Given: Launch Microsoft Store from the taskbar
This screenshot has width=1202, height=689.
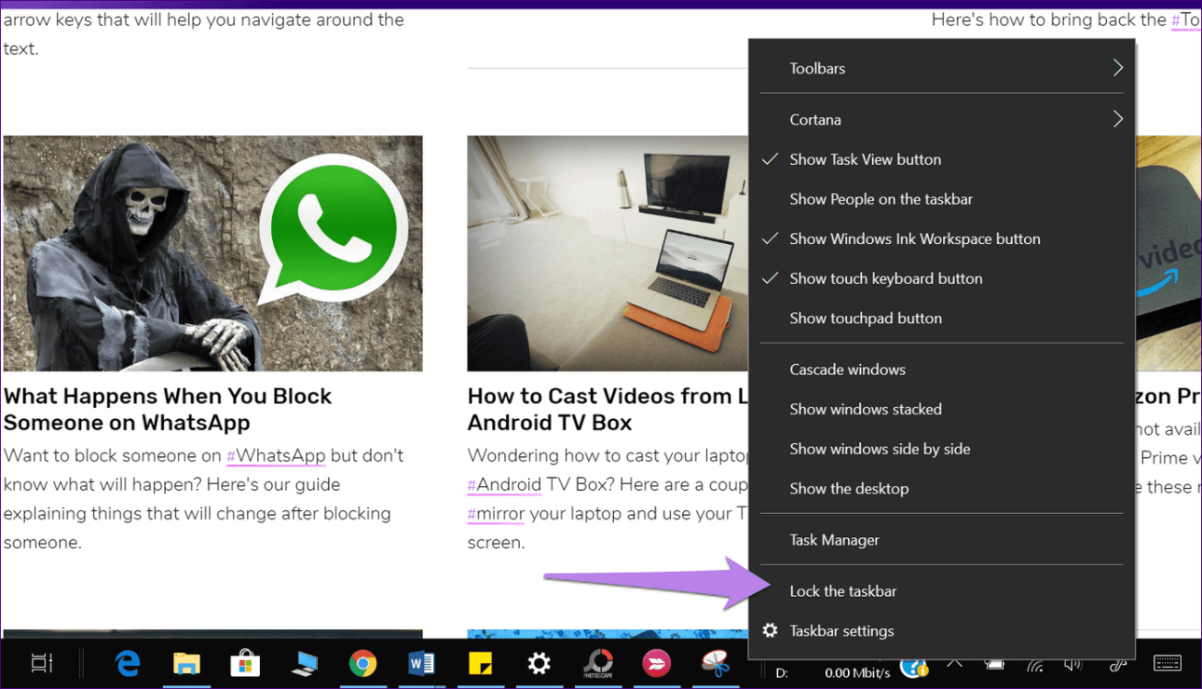Looking at the screenshot, I should point(245,664).
